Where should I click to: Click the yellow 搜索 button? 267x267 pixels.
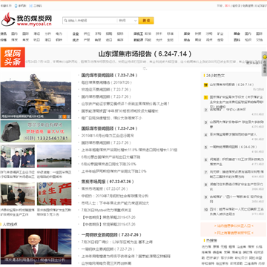click(146, 21)
